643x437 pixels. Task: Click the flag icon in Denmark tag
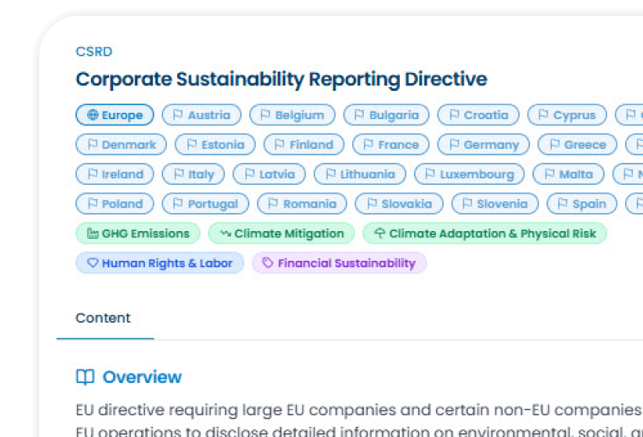coord(93,144)
